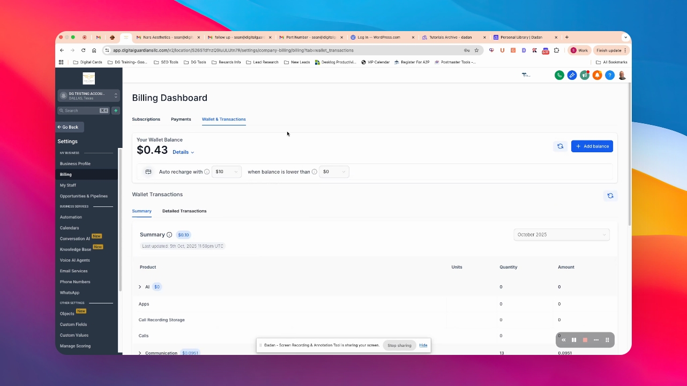The height and width of the screenshot is (386, 687).
Task: Click the blue question mark help icon
Action: click(609, 75)
